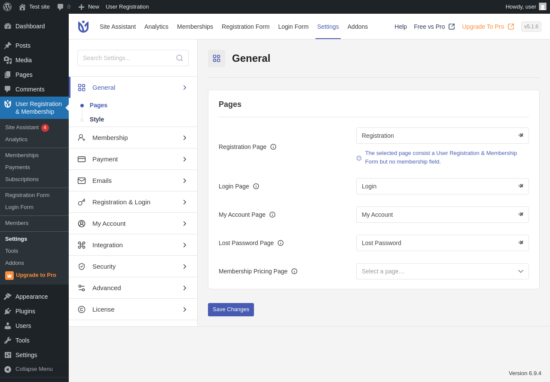This screenshot has height=382, width=550.
Task: Click the User Registration plugin logo
Action: tap(83, 27)
